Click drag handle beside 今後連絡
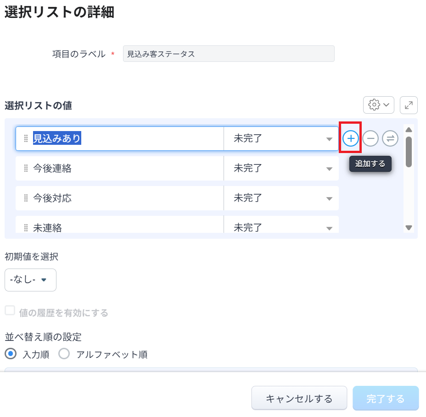 click(26, 169)
